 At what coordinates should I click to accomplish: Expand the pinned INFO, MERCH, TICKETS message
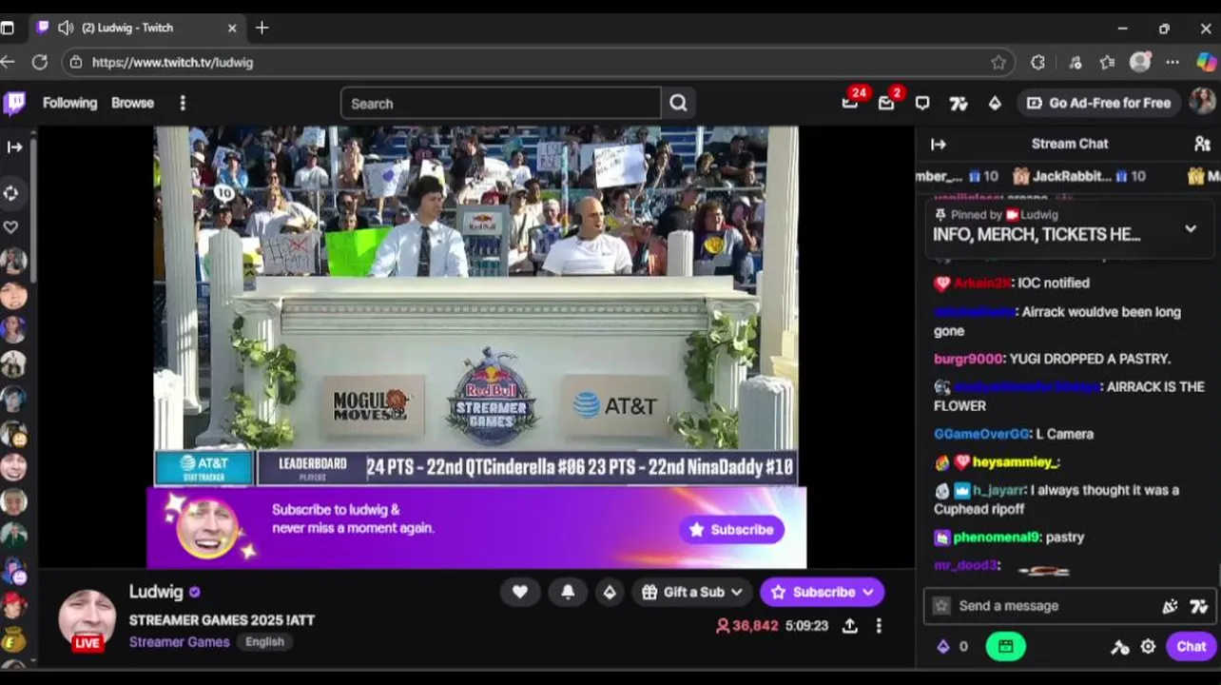point(1191,228)
